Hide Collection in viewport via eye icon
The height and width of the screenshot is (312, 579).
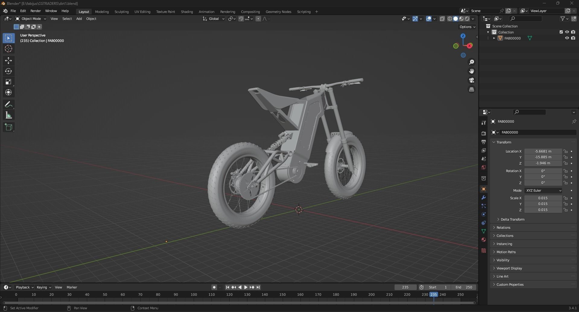(567, 32)
